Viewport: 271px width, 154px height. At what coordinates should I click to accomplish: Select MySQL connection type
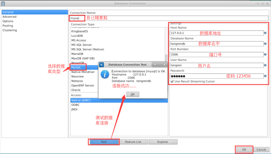[76, 67]
